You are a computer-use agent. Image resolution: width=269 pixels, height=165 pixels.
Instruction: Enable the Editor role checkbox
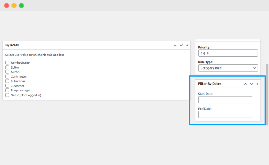(8, 67)
